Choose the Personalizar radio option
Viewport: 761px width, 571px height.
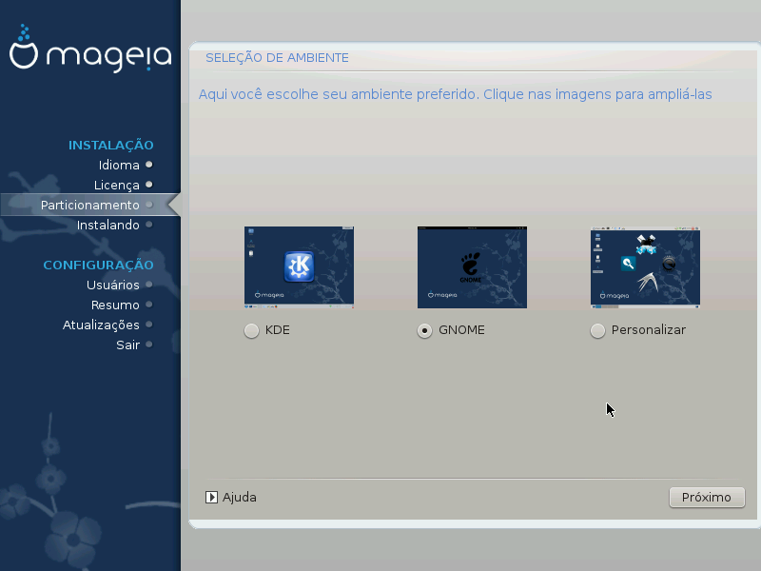(x=597, y=331)
